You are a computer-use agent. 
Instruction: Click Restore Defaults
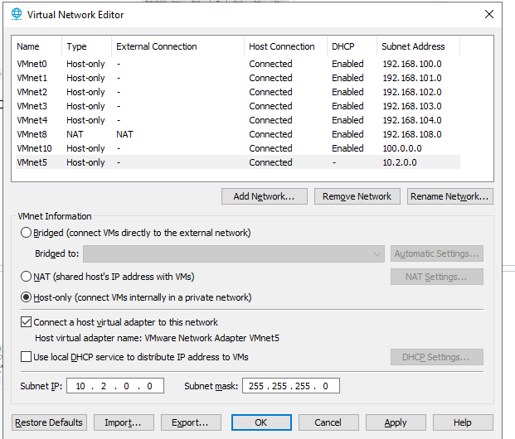coord(49,422)
